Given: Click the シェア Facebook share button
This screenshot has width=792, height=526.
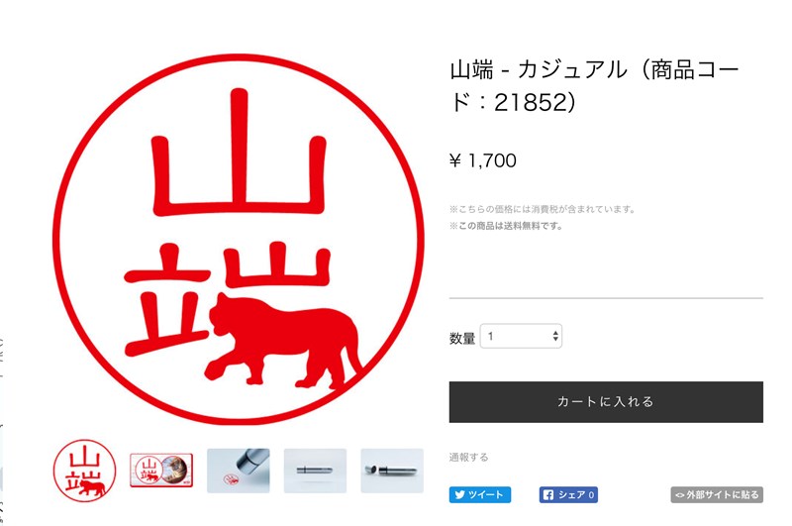Looking at the screenshot, I should tap(568, 494).
